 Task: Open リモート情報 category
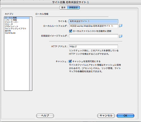point(11,20)
